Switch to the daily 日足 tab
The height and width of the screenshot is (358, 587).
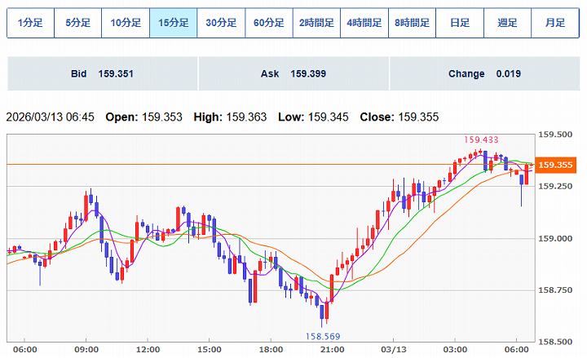pyautogui.click(x=459, y=24)
